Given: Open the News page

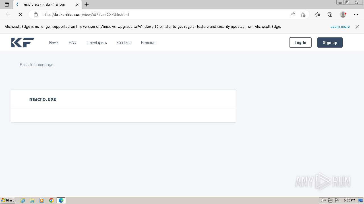Looking at the screenshot, I should (x=54, y=42).
